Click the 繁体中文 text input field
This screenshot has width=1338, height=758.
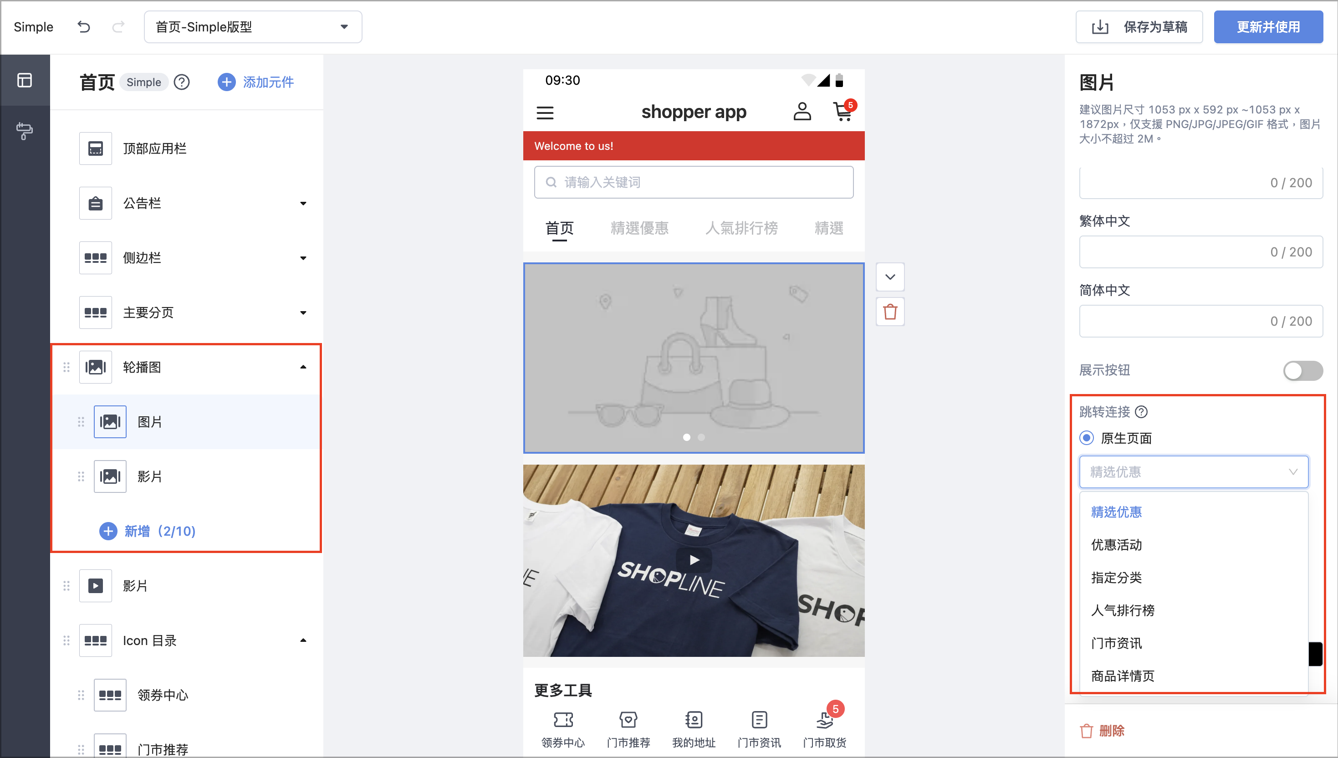1200,252
